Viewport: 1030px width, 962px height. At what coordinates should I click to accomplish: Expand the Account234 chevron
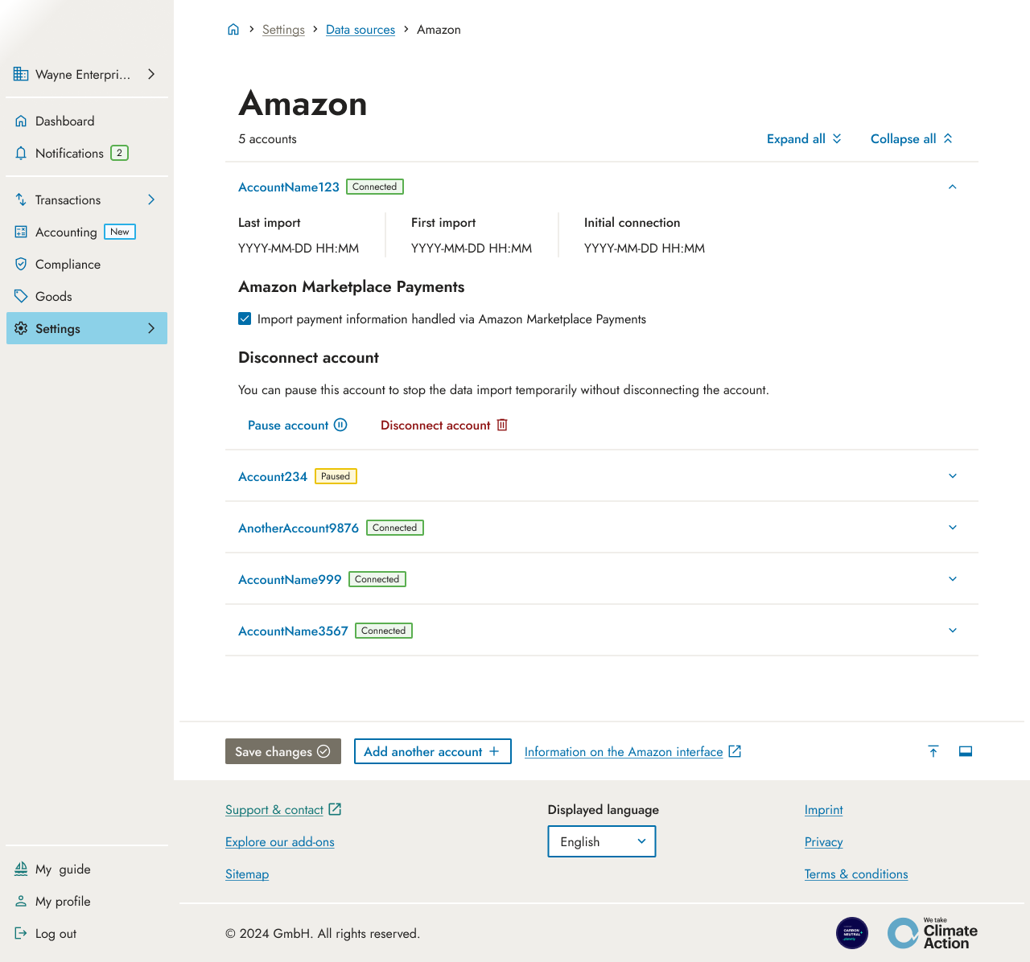[953, 476]
